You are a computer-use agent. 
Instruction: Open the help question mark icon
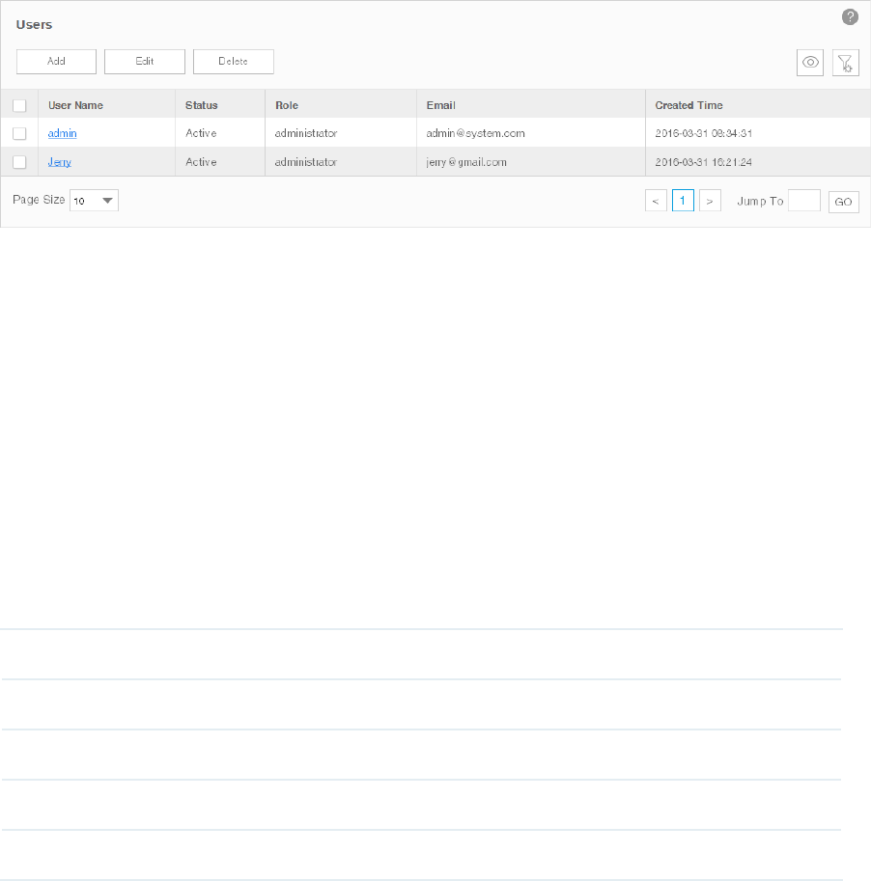tap(850, 16)
